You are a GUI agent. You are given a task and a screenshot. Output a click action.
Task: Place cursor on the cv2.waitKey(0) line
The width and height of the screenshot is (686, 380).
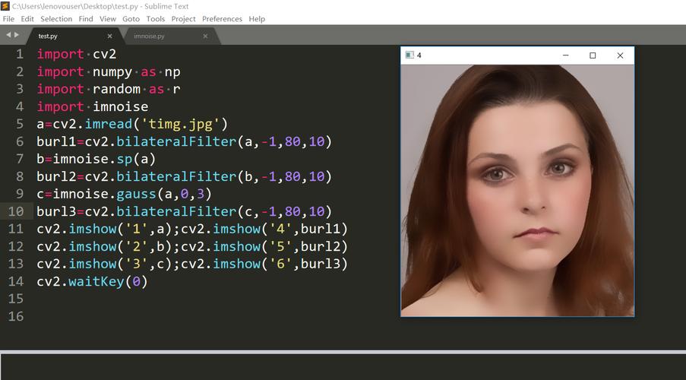91,281
